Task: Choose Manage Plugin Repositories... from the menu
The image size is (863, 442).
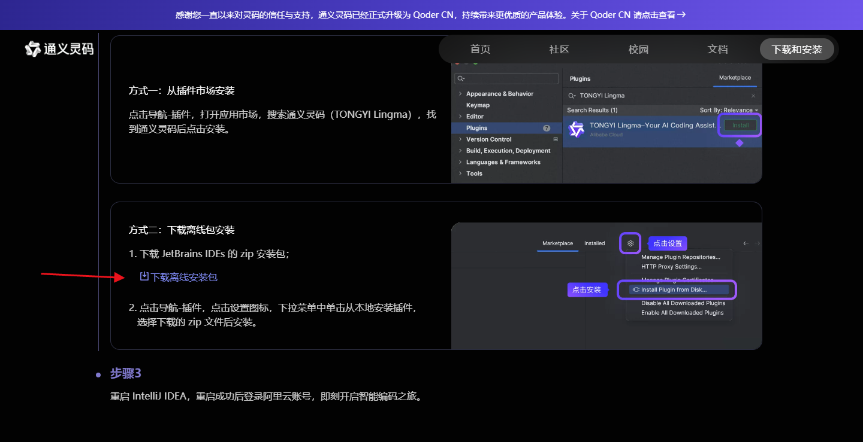Action: tap(681, 257)
